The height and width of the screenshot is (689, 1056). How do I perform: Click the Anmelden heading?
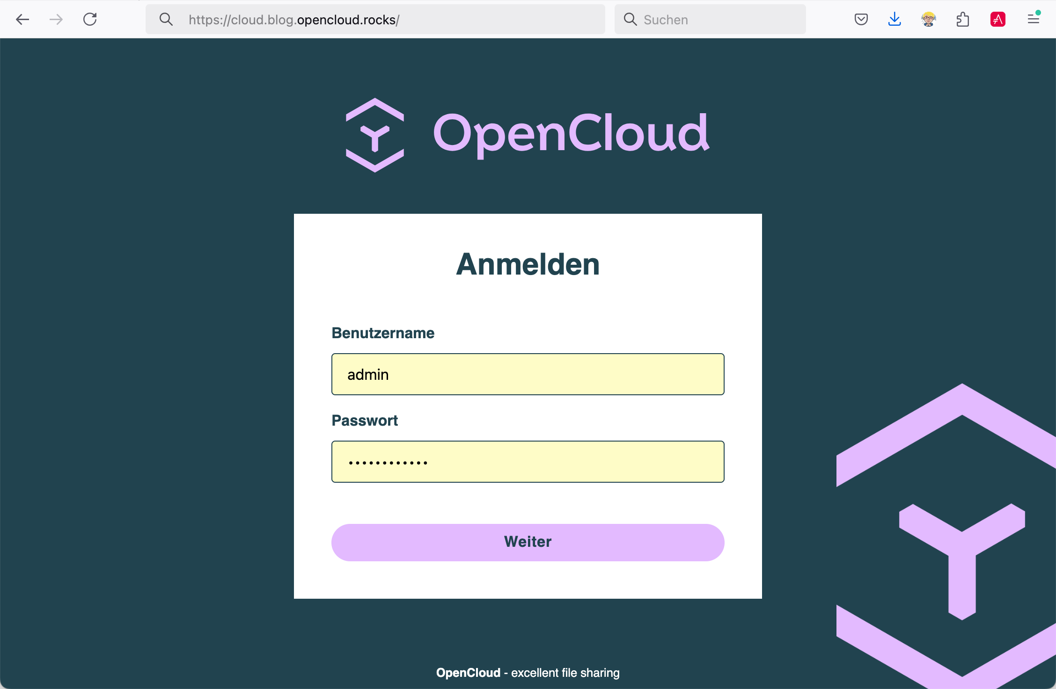coord(528,264)
